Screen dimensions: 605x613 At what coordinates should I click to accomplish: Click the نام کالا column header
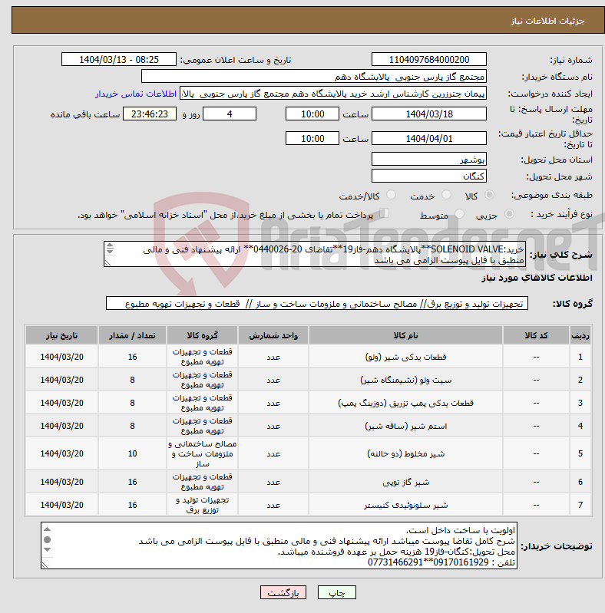406,335
